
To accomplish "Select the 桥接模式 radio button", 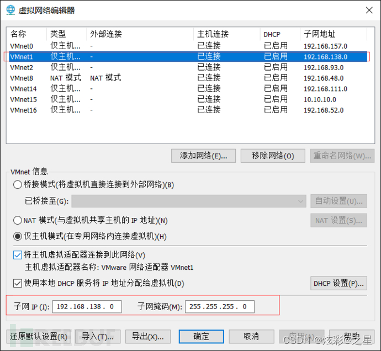I will click(x=18, y=185).
